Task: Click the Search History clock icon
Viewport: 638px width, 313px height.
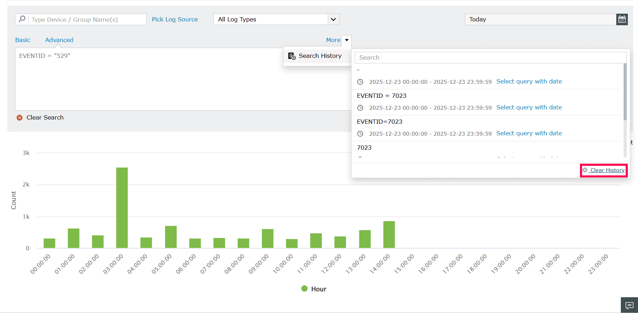Action: [292, 56]
